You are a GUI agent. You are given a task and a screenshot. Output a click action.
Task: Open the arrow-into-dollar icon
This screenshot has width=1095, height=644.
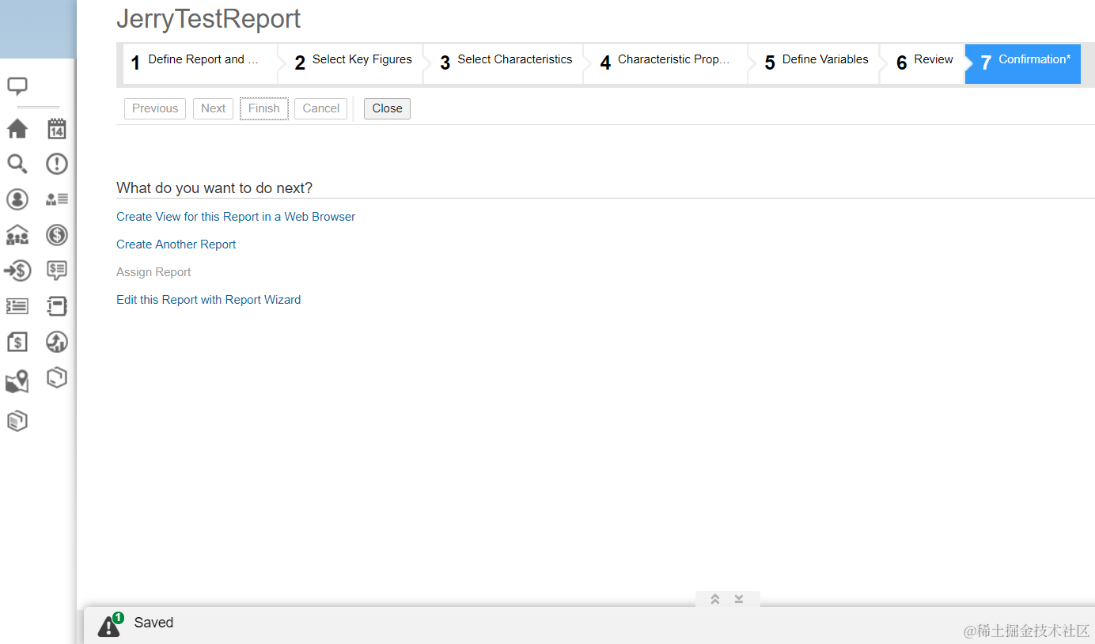click(17, 271)
